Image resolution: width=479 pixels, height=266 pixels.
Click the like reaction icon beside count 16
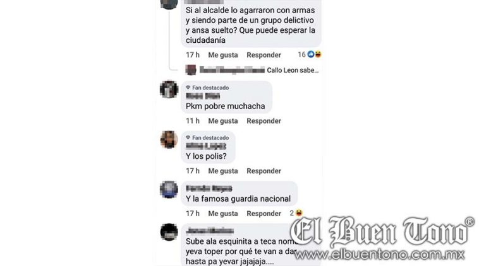click(x=311, y=55)
